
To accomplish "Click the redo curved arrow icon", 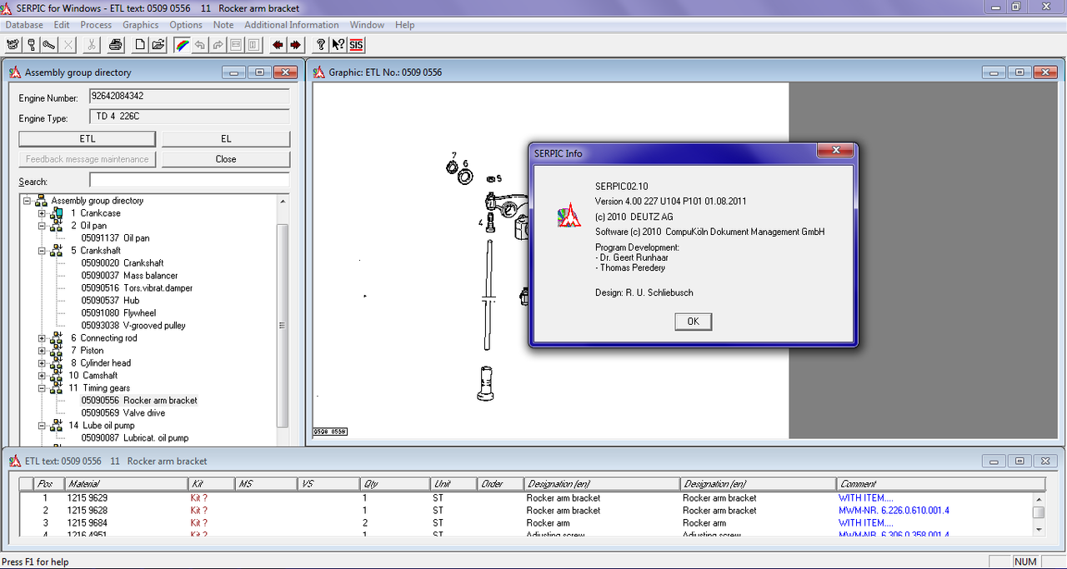I will [x=218, y=45].
